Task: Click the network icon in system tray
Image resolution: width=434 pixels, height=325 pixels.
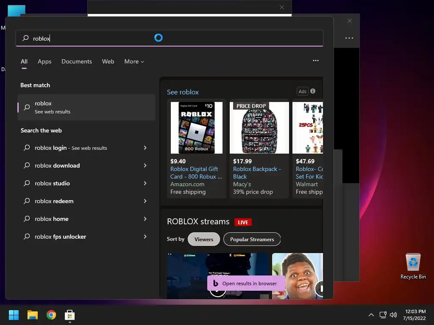Action: 383,315
